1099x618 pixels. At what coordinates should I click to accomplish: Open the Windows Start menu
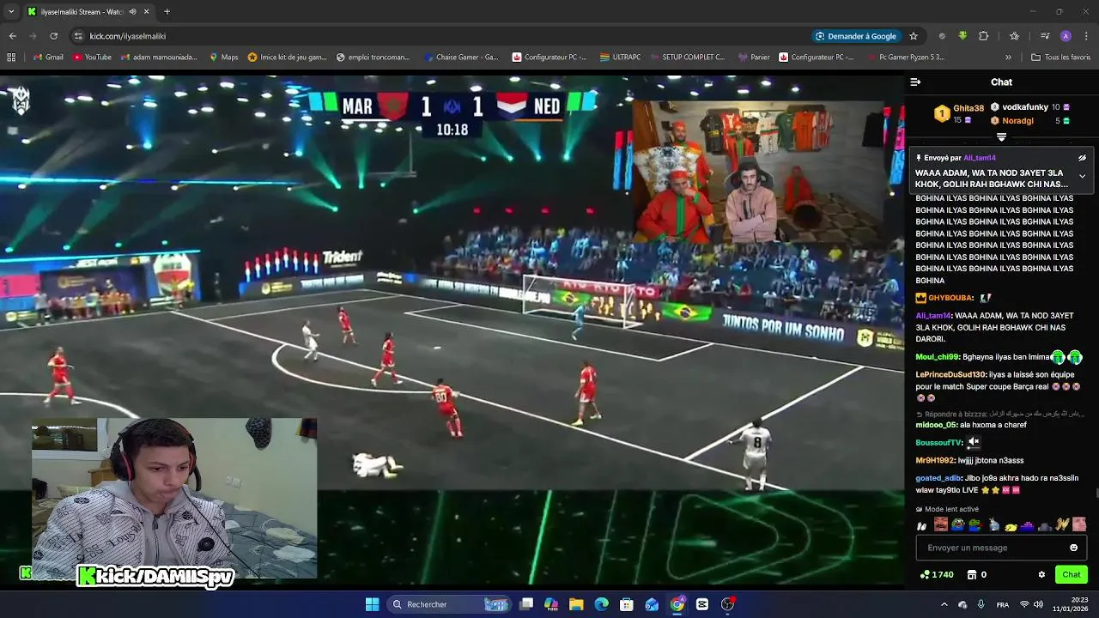click(x=372, y=604)
